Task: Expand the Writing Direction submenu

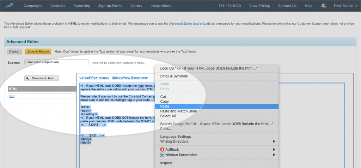Action: coord(217,141)
